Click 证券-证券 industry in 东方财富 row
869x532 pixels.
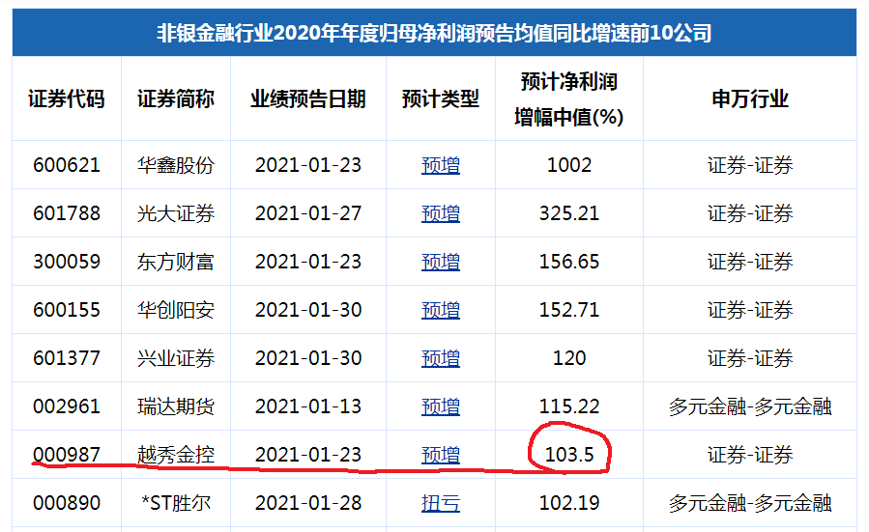coord(750,262)
